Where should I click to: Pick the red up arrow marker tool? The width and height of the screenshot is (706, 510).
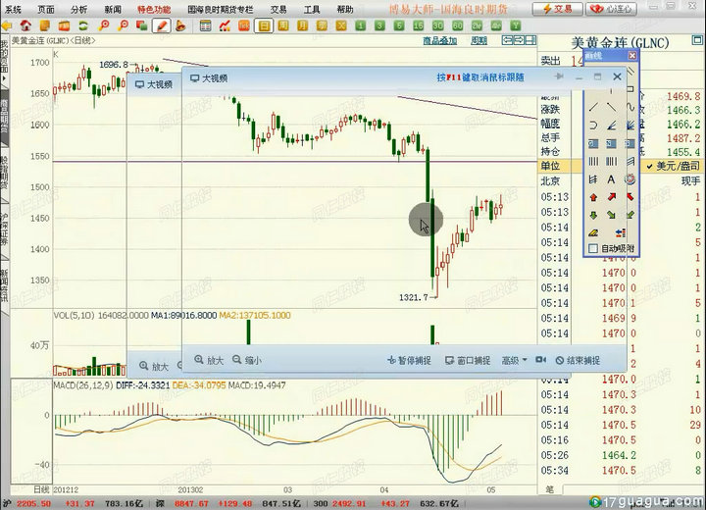tap(593, 197)
